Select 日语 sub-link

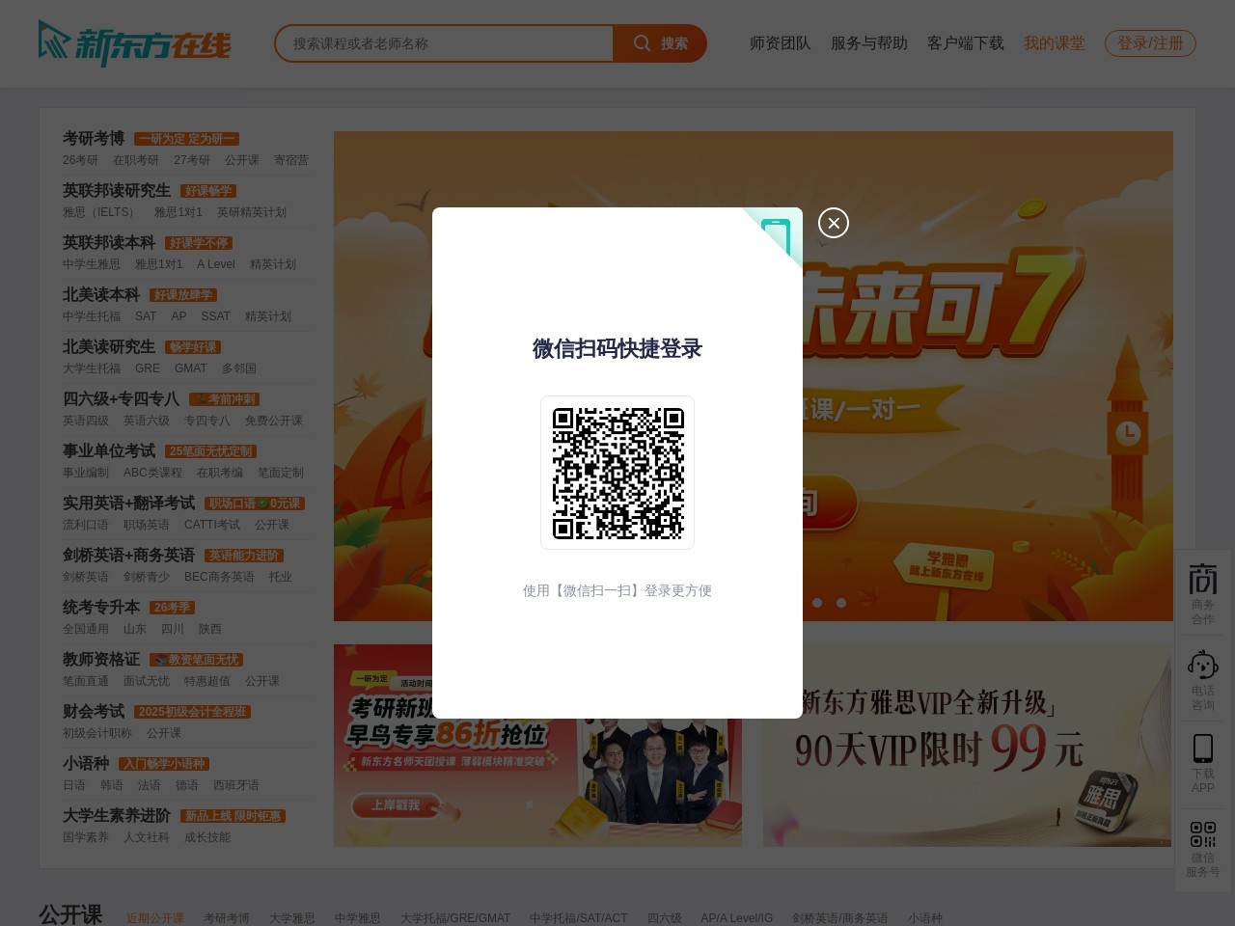click(x=74, y=785)
